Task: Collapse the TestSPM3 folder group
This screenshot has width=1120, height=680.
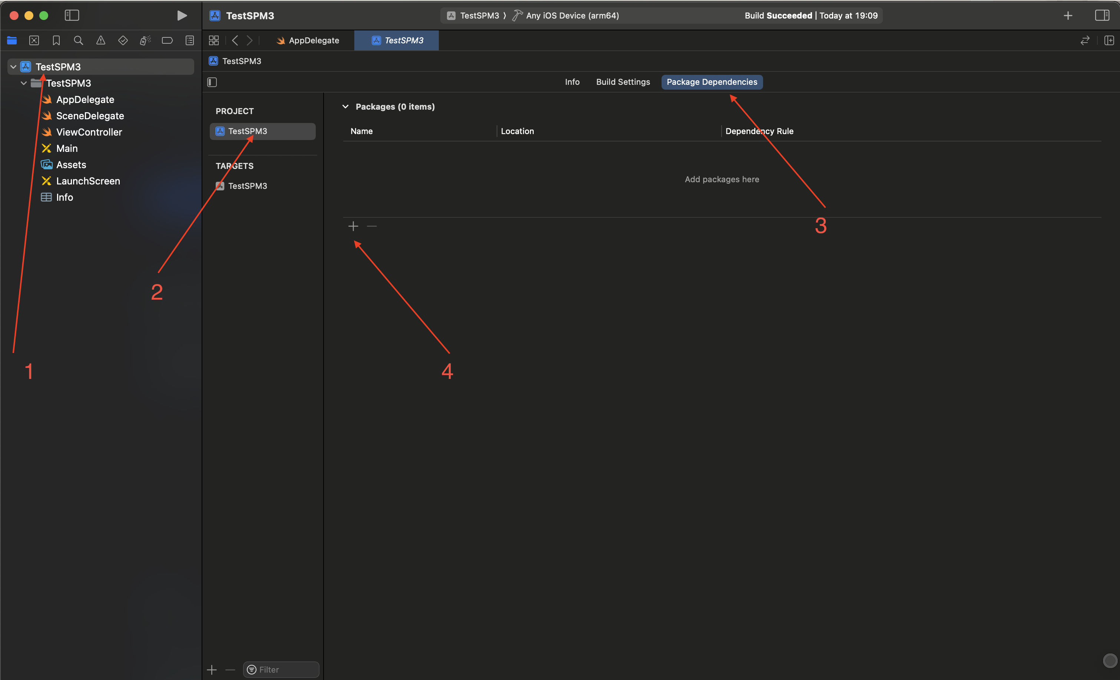Action: click(x=24, y=83)
